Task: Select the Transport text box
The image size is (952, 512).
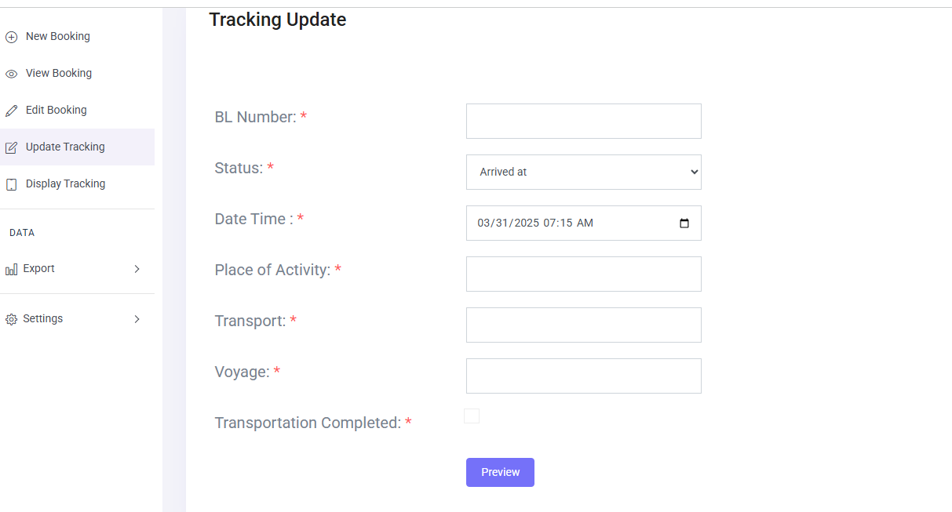Action: coord(583,325)
